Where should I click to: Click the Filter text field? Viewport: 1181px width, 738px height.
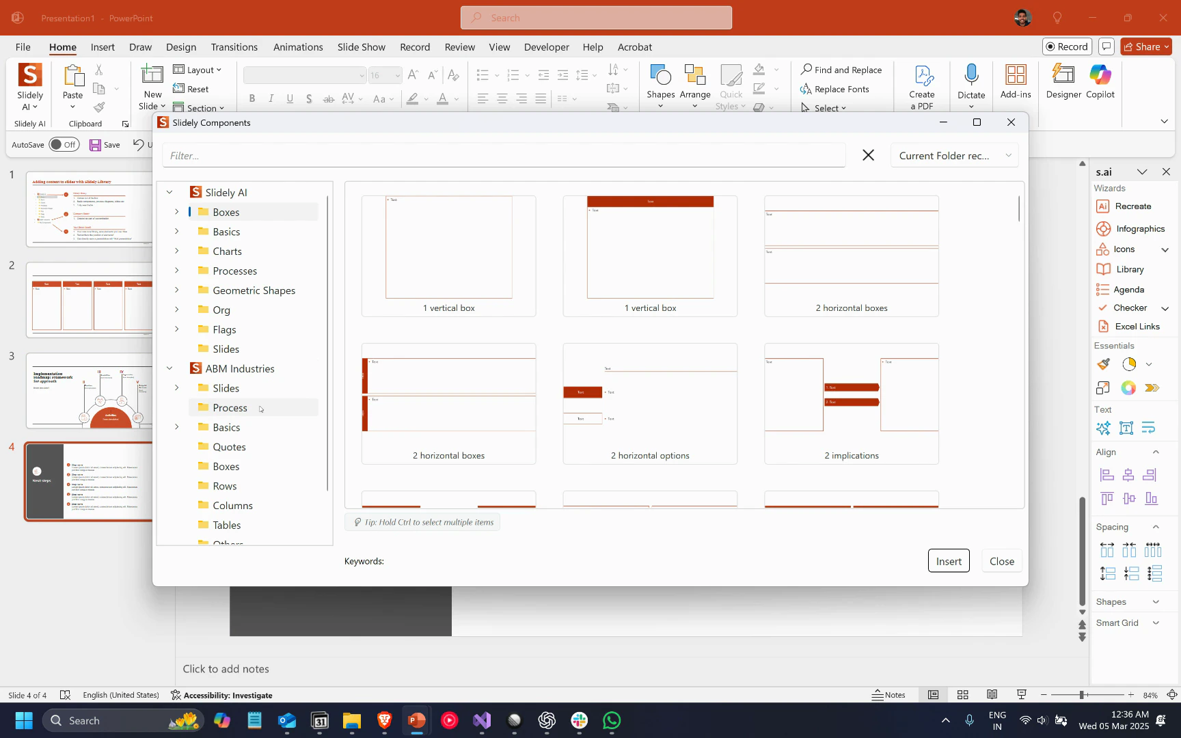(504, 156)
